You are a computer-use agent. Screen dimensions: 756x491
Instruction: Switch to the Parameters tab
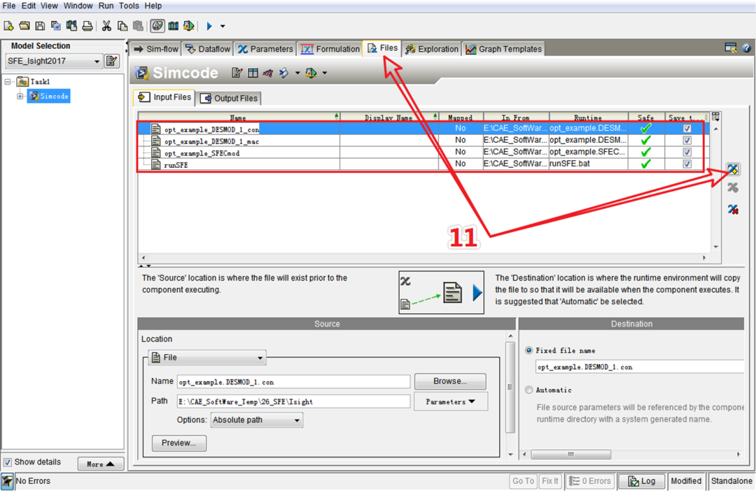click(265, 49)
